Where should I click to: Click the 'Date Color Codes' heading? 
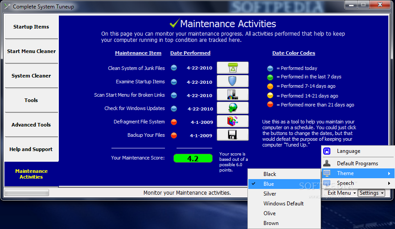294,53
